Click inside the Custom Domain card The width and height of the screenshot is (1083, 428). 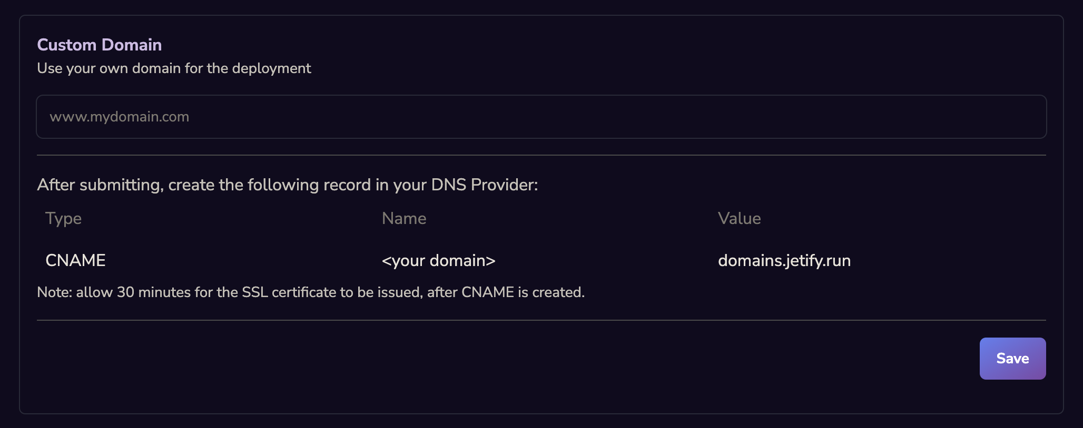[x=541, y=210]
